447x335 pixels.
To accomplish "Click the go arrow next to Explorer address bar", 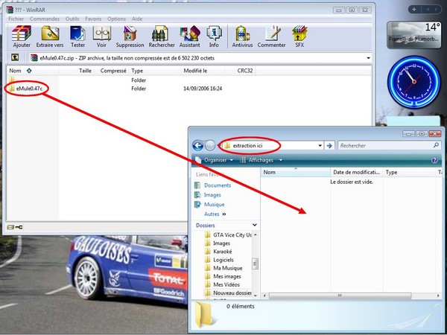I will 329,146.
